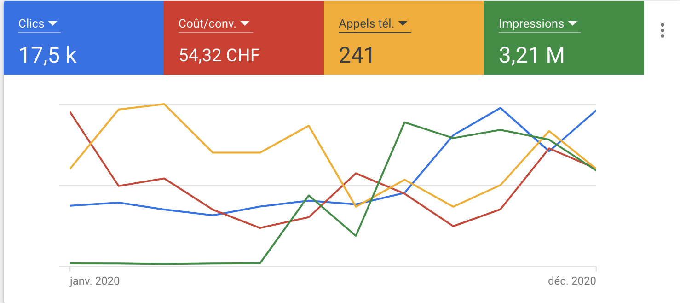Click the dropdown arrow next to Clics
The height and width of the screenshot is (303, 680).
pyautogui.click(x=52, y=23)
